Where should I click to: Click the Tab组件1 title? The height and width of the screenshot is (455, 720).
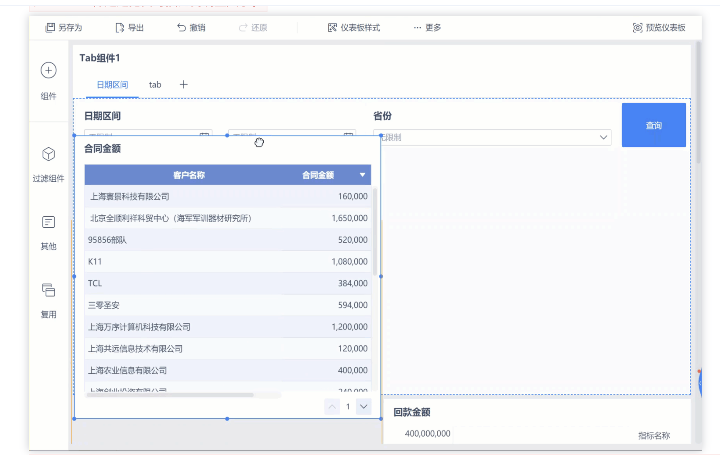click(99, 58)
